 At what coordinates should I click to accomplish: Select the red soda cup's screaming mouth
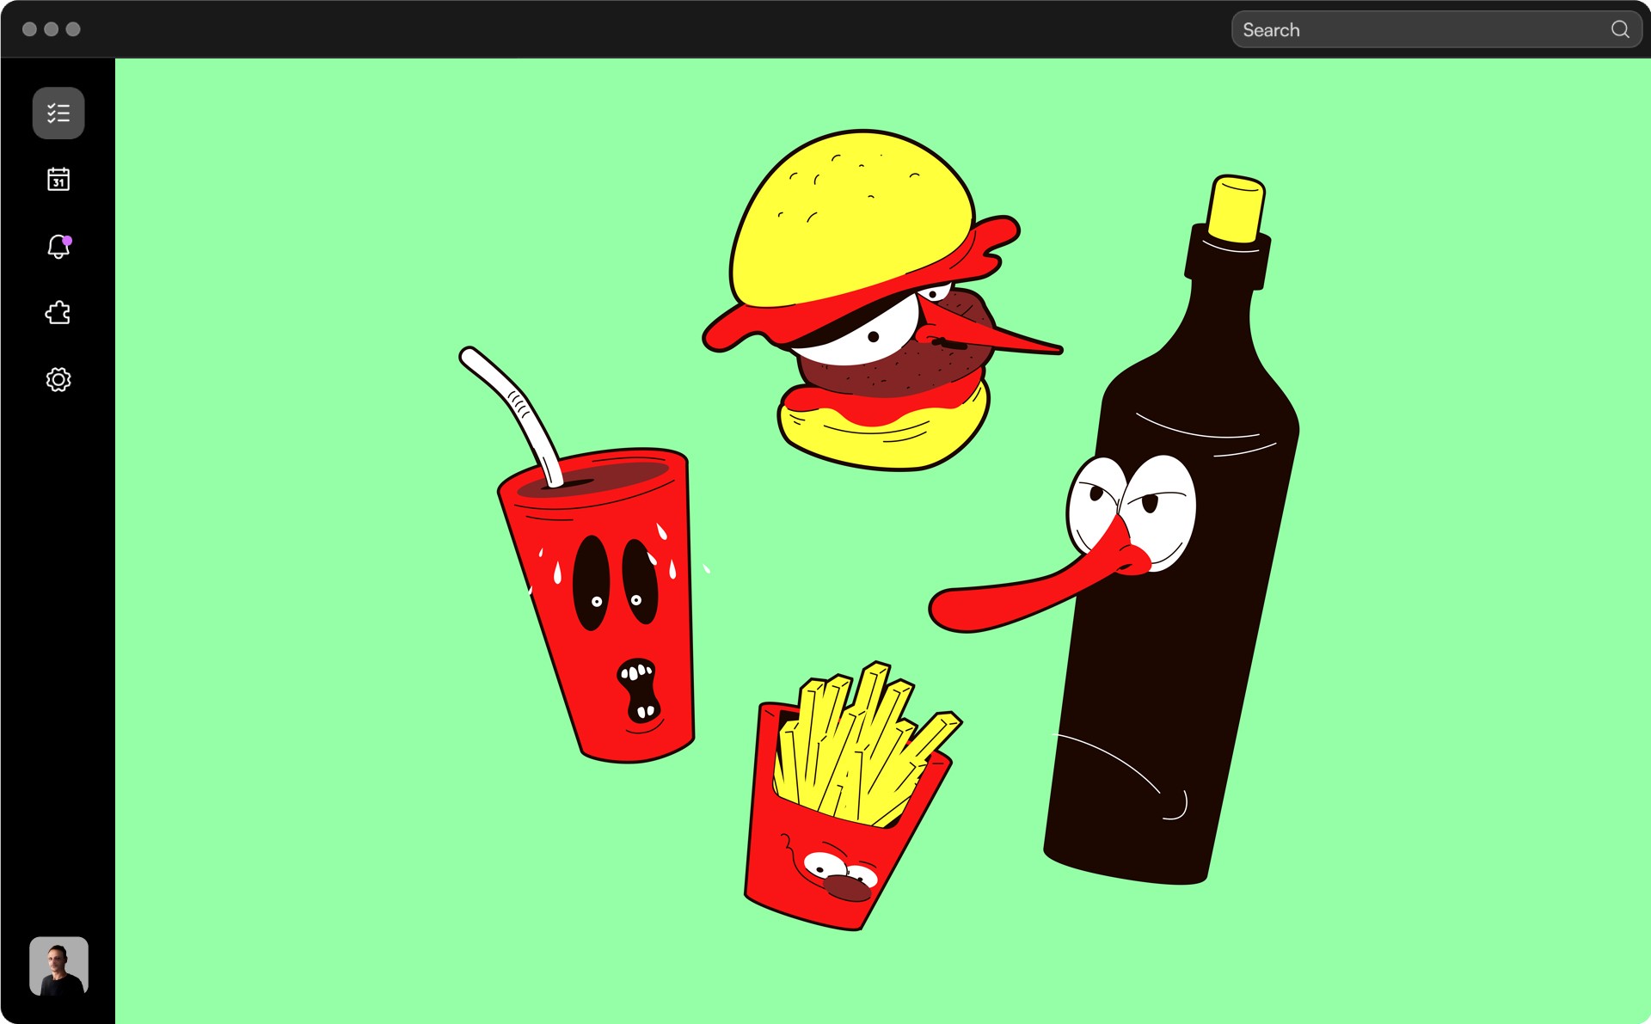point(638,690)
